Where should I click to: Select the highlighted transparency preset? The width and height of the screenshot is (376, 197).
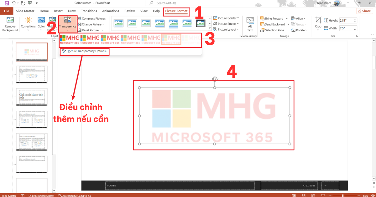pyautogui.click(x=171, y=39)
